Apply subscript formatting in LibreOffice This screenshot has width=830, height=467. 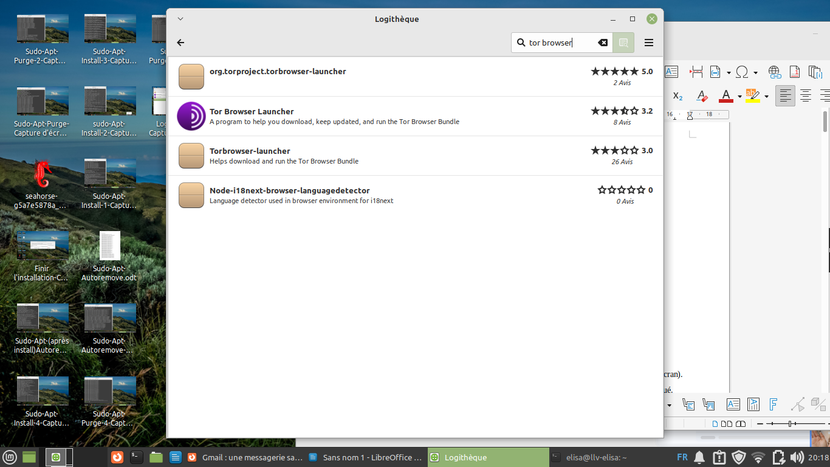(677, 96)
